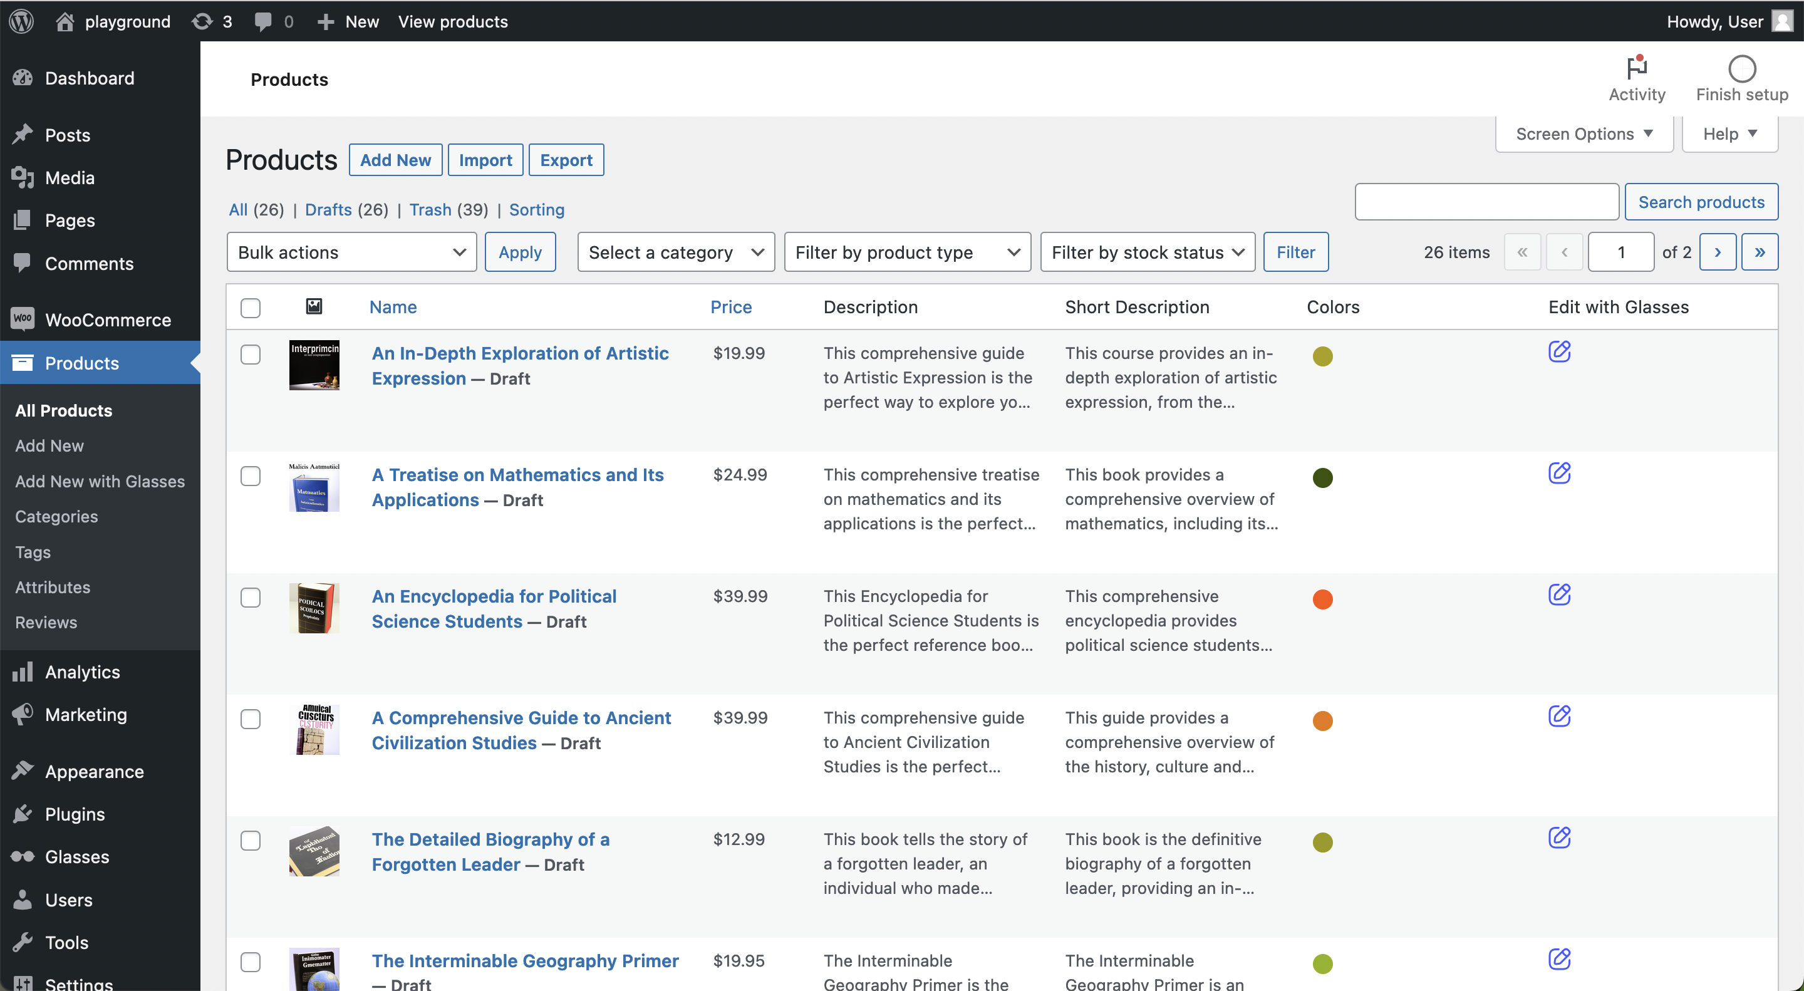
Task: Check the Ancient Civilization Studies checkbox
Action: click(x=250, y=719)
